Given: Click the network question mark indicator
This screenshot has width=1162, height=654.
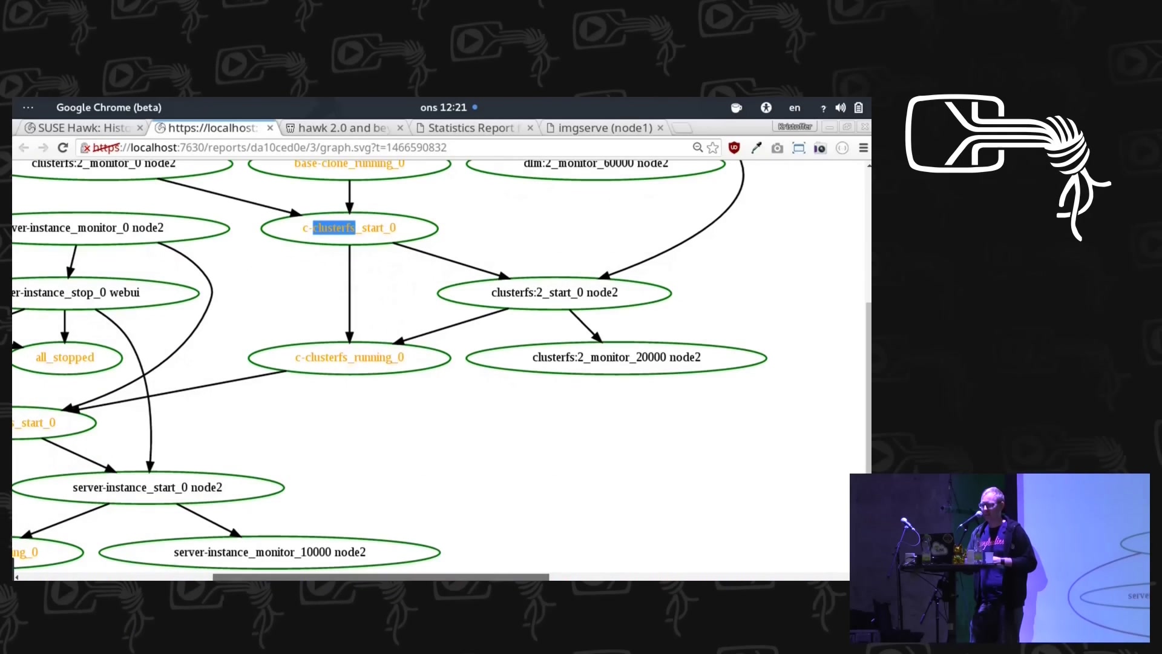Looking at the screenshot, I should click(x=823, y=108).
